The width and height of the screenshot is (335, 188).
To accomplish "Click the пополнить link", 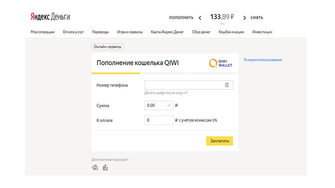I will 181,17.
